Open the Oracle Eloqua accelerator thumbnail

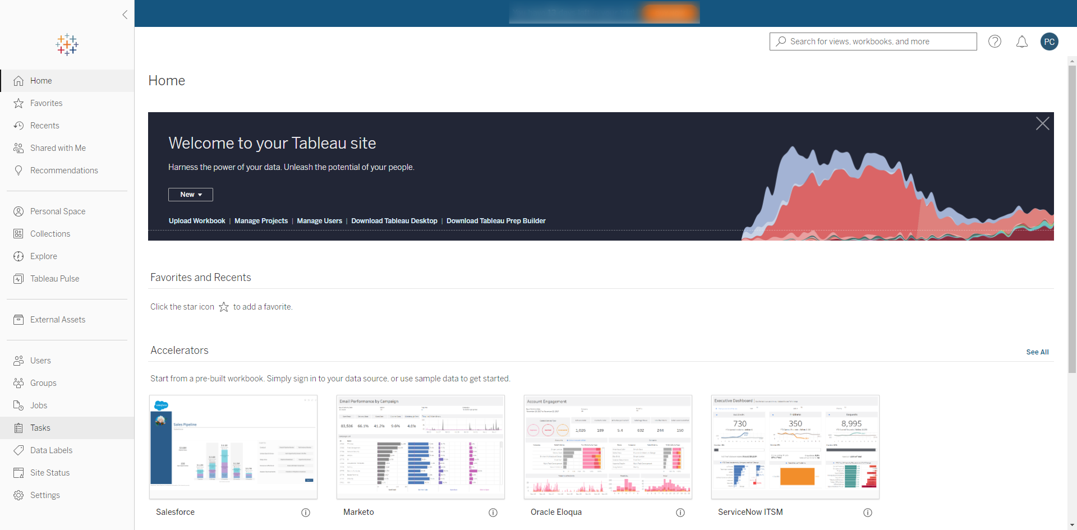pos(608,447)
